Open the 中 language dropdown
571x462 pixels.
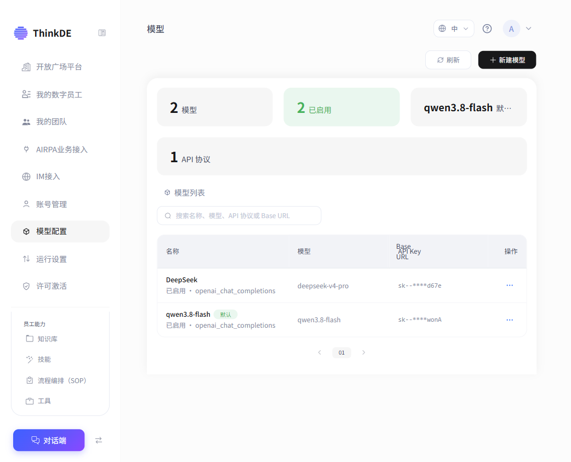(454, 28)
